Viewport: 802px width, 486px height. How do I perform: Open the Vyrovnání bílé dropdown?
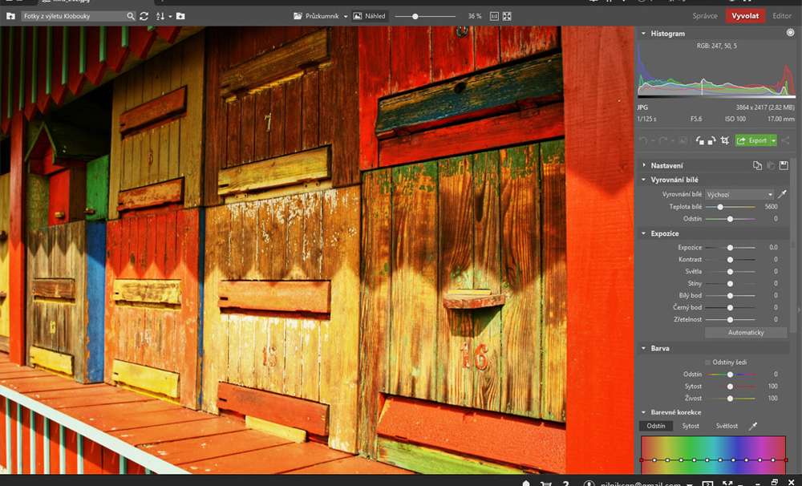pyautogui.click(x=739, y=195)
